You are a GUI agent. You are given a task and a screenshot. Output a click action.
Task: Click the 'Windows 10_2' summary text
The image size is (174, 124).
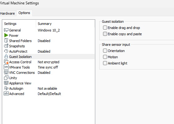point(49,30)
